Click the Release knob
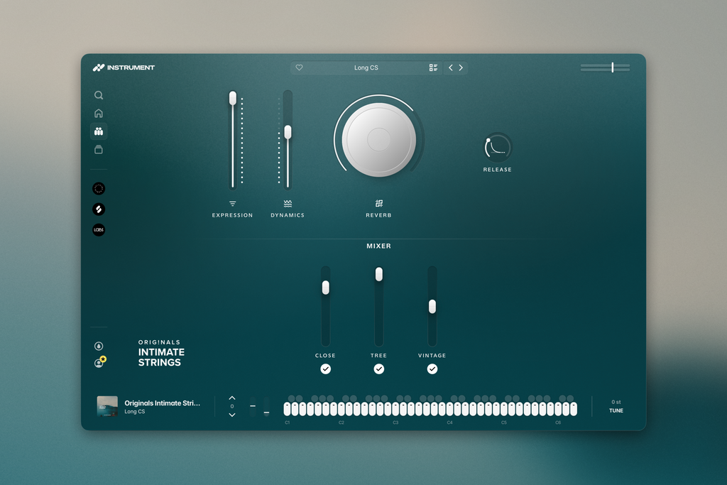This screenshot has height=485, width=727. (497, 148)
